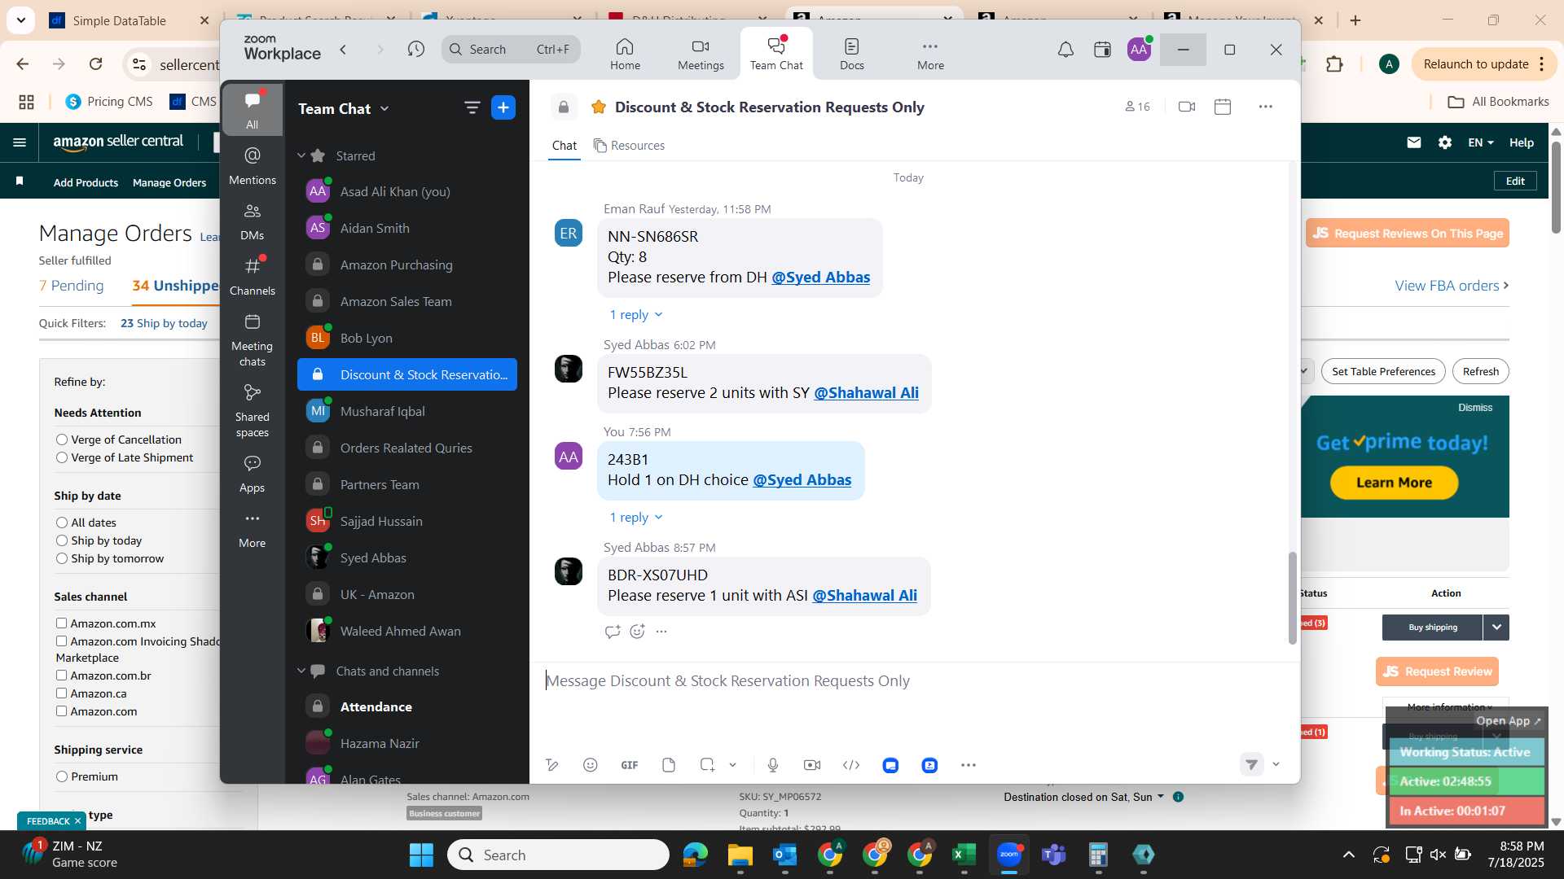Screen dimensions: 1564x879
Task: Open Aidan Smith chat
Action: click(x=407, y=228)
